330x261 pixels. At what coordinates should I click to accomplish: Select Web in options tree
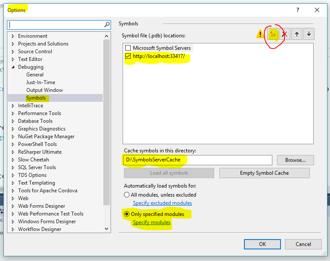point(23,198)
